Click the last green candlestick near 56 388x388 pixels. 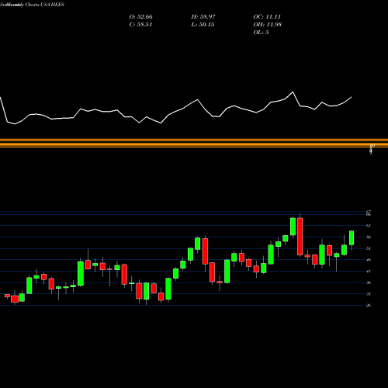[352, 238]
